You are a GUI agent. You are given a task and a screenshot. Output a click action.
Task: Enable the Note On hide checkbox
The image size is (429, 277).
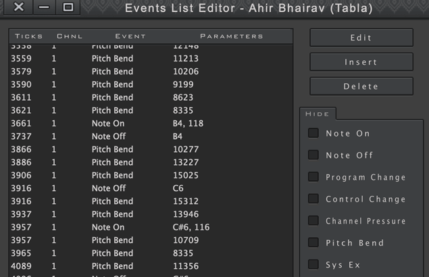click(x=313, y=133)
